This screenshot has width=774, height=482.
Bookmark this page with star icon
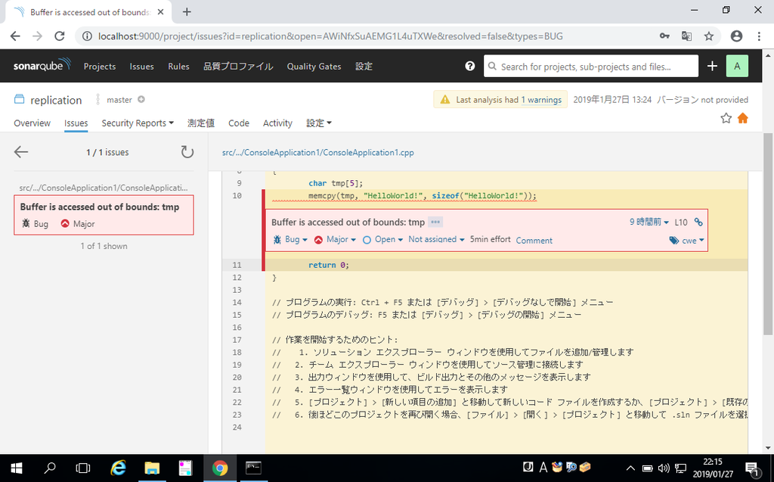709,36
